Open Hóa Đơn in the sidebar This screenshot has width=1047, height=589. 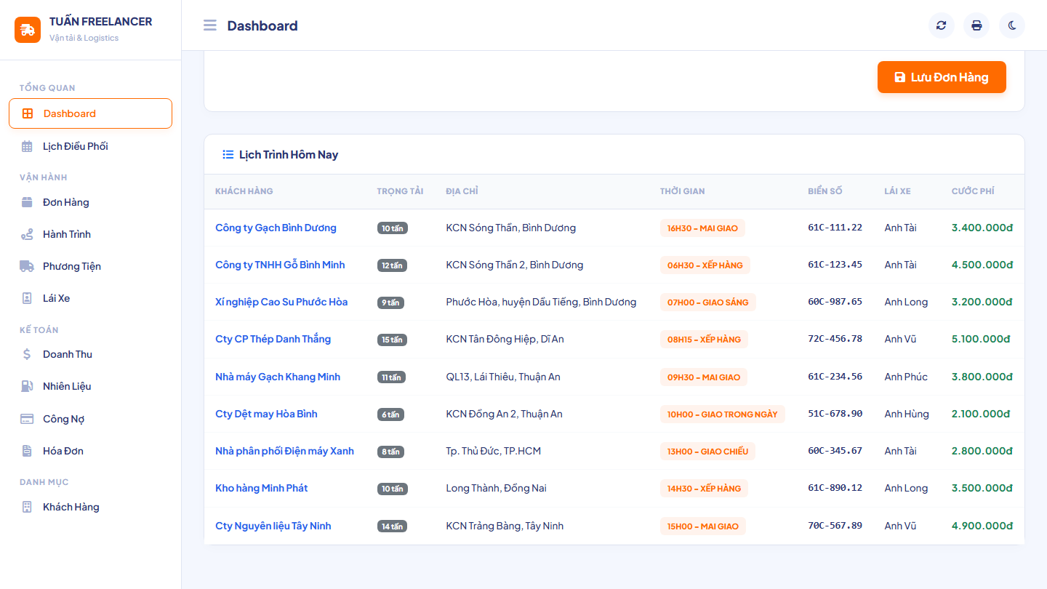coord(91,451)
